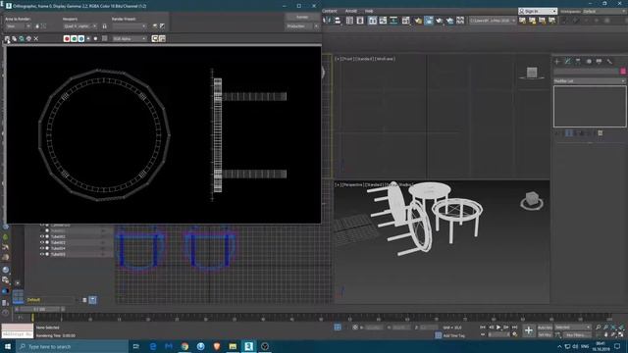Click the color swatch in render toolbar
This screenshot has height=353, width=628.
(105, 38)
